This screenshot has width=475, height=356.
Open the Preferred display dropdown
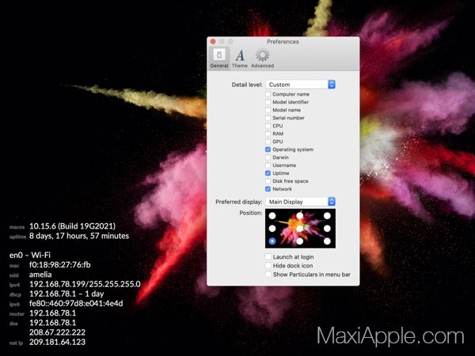tap(301, 202)
